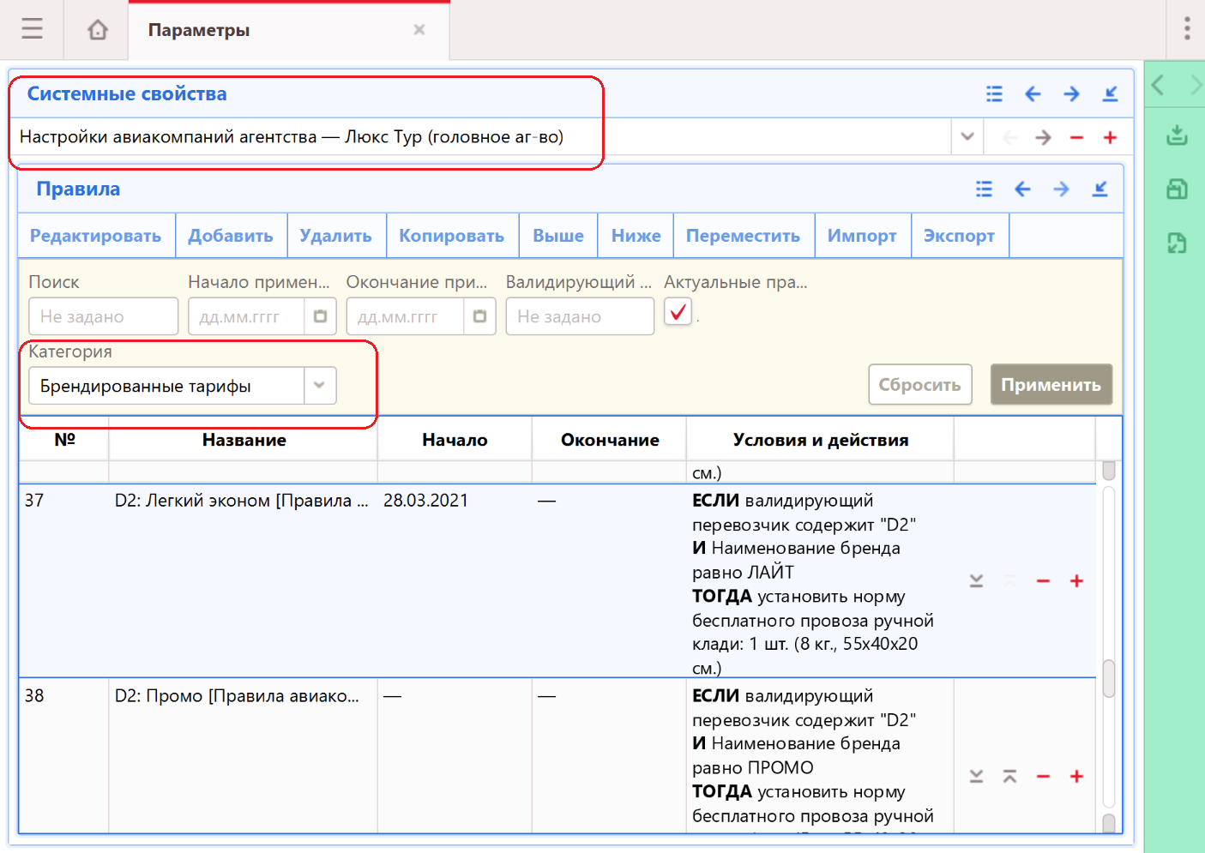The width and height of the screenshot is (1205, 853).
Task: Click Редактировать in the rules toolbar
Action: coord(95,236)
